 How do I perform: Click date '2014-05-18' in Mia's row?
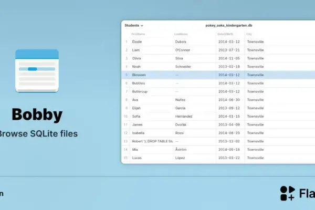(229, 150)
